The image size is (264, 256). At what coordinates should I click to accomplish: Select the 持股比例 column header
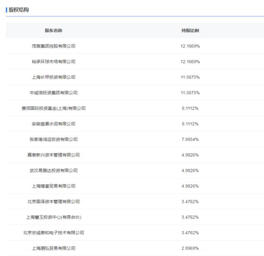(190, 31)
